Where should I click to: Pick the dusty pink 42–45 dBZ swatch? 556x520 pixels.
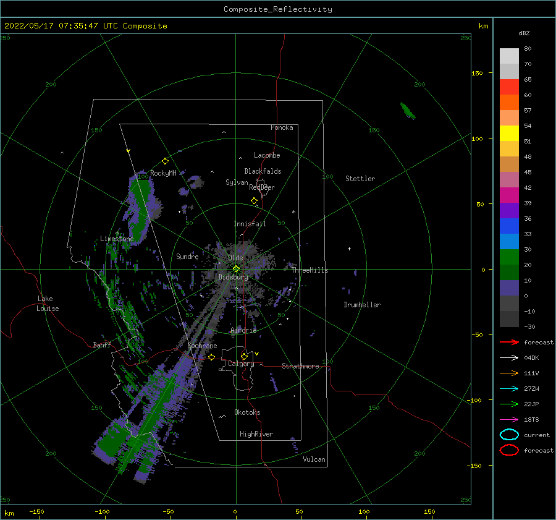coord(509,179)
